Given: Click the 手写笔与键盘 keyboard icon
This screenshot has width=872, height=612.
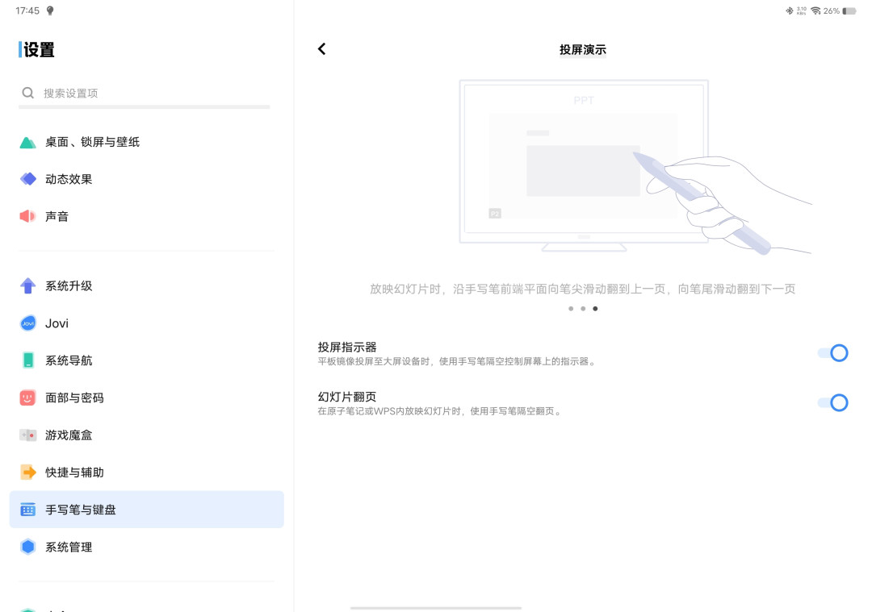Looking at the screenshot, I should coord(27,510).
